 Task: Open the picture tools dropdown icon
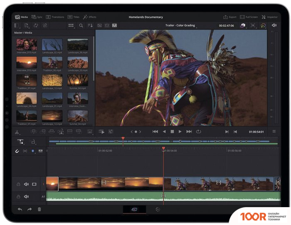[x=90, y=132]
